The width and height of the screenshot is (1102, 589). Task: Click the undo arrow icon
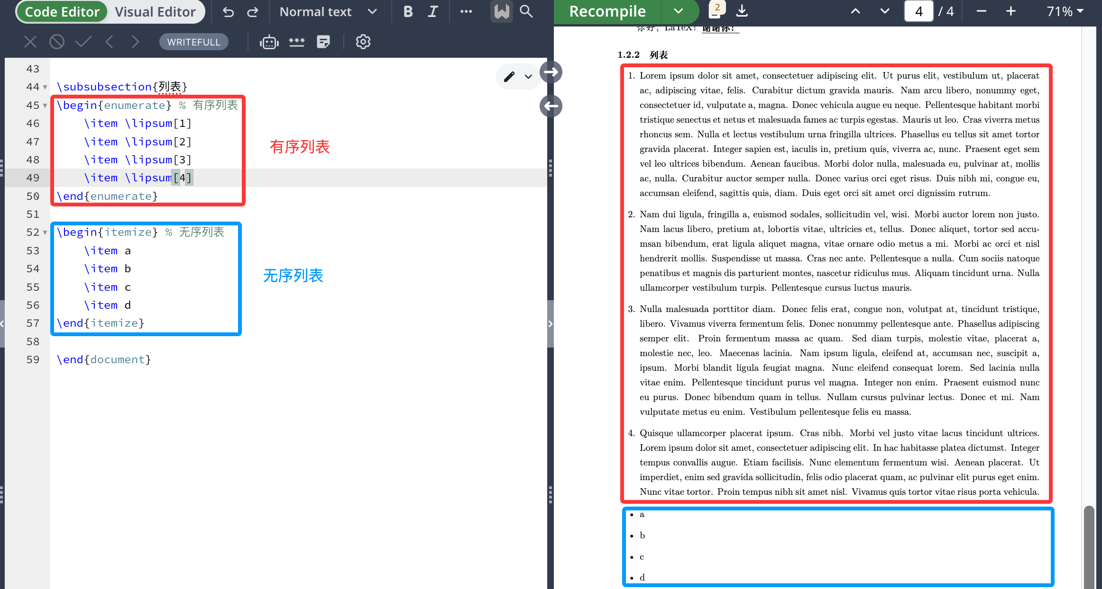[x=228, y=12]
